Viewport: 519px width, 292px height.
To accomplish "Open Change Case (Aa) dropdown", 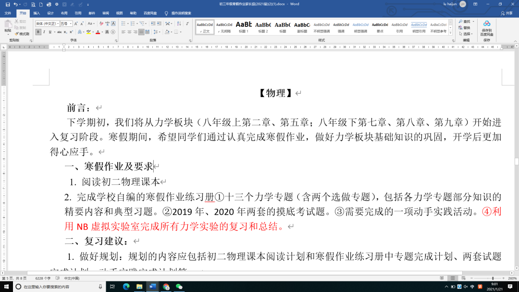I will pyautogui.click(x=91, y=24).
